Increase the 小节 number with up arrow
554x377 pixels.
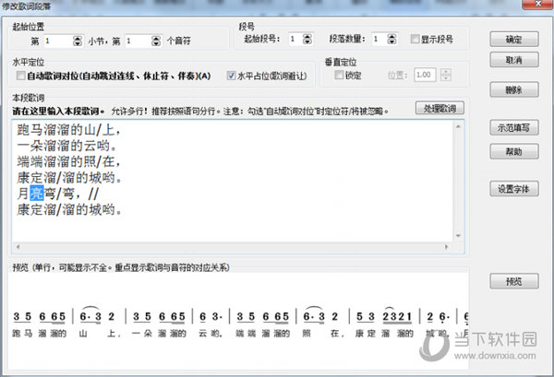click(78, 38)
